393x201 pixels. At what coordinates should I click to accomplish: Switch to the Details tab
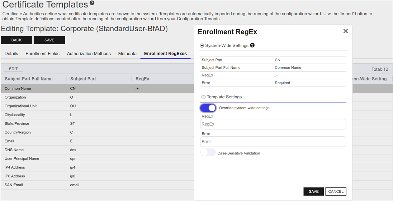pos(11,54)
